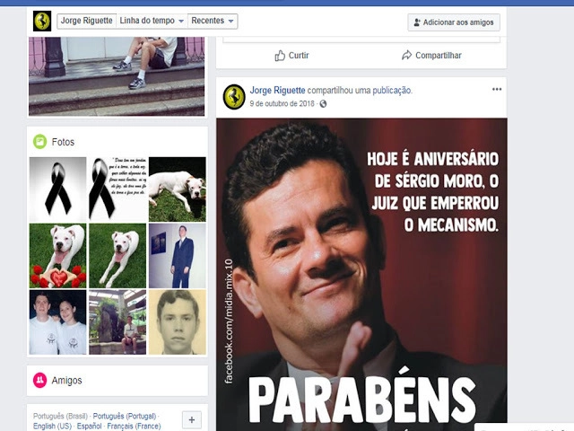
Task: Open the Recentes dropdown
Action: [213, 21]
